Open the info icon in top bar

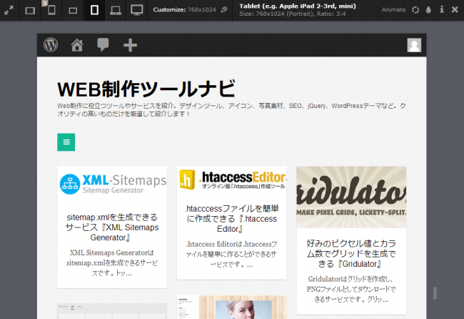[441, 9]
